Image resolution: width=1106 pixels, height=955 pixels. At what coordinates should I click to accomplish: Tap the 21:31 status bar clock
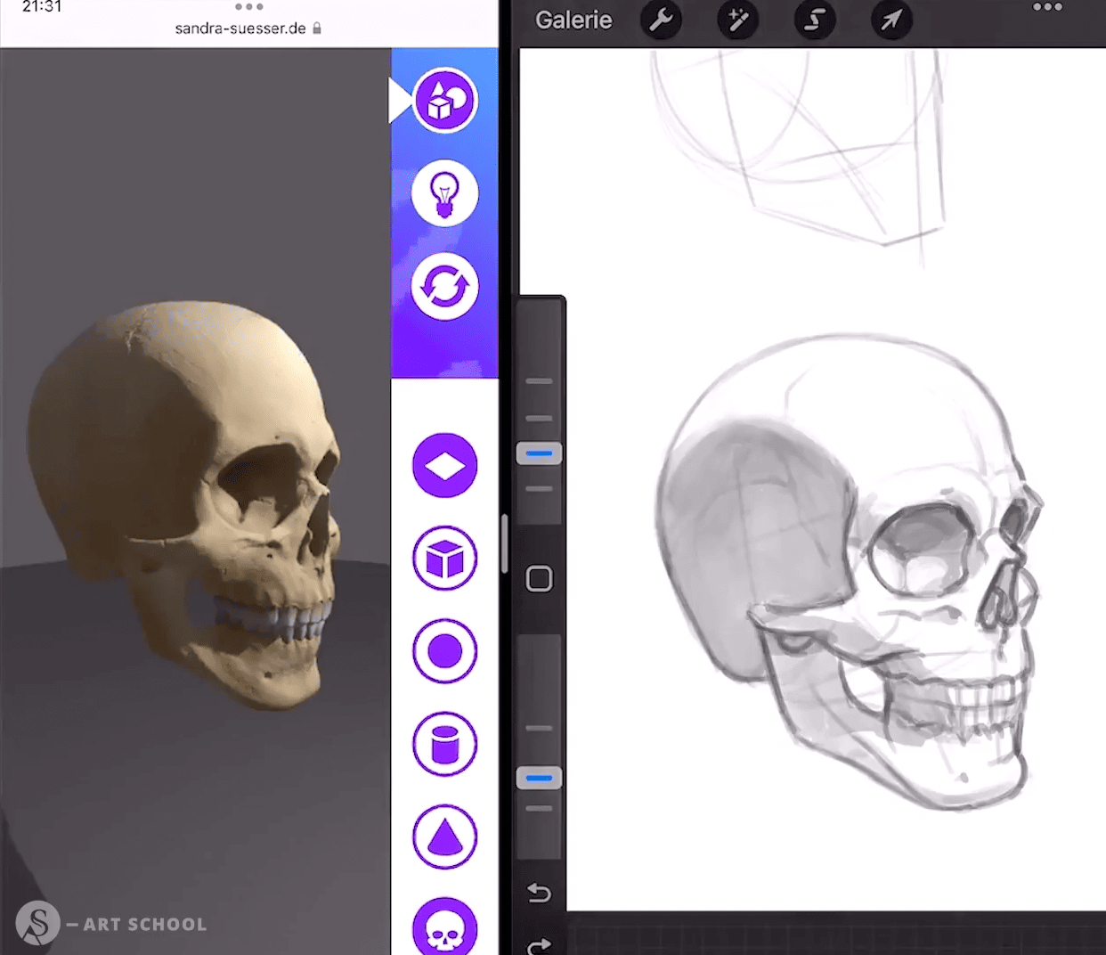click(42, 6)
